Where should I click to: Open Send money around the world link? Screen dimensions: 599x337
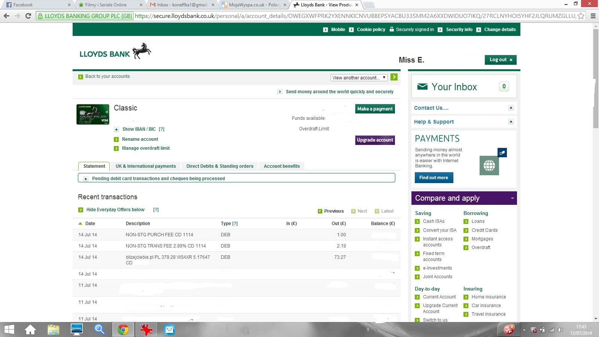click(x=340, y=92)
